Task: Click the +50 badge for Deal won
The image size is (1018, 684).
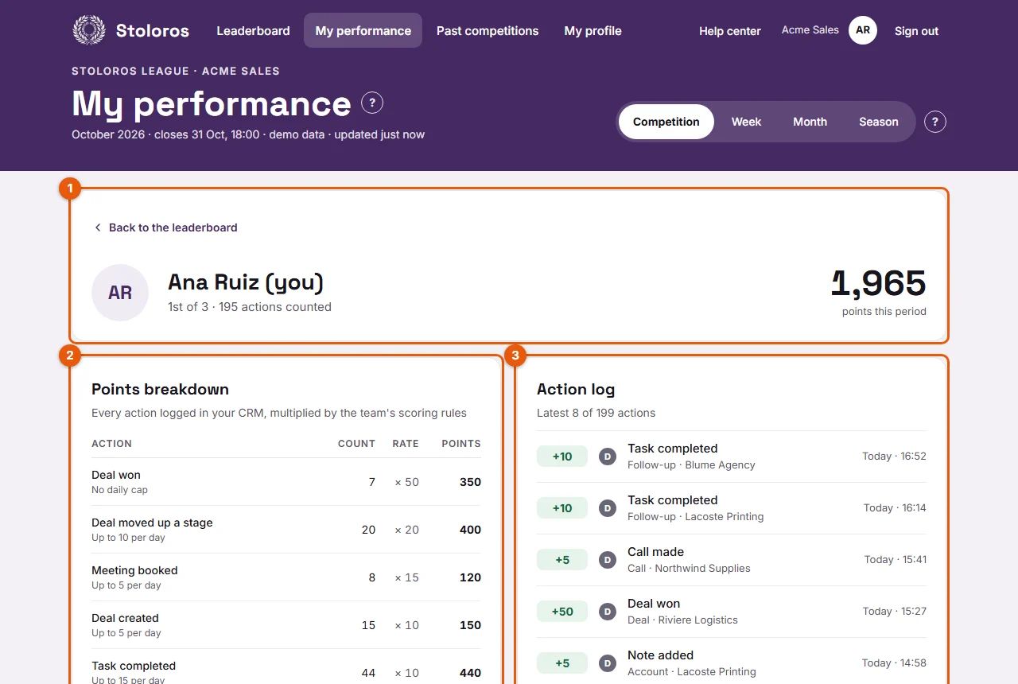Action: point(562,612)
